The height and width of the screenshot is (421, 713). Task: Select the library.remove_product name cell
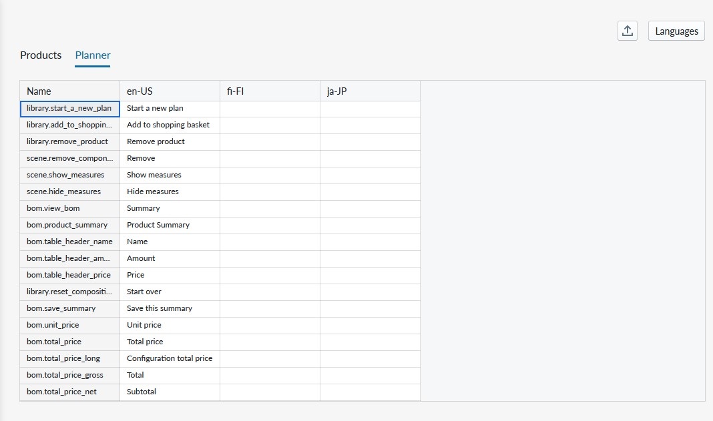70,142
